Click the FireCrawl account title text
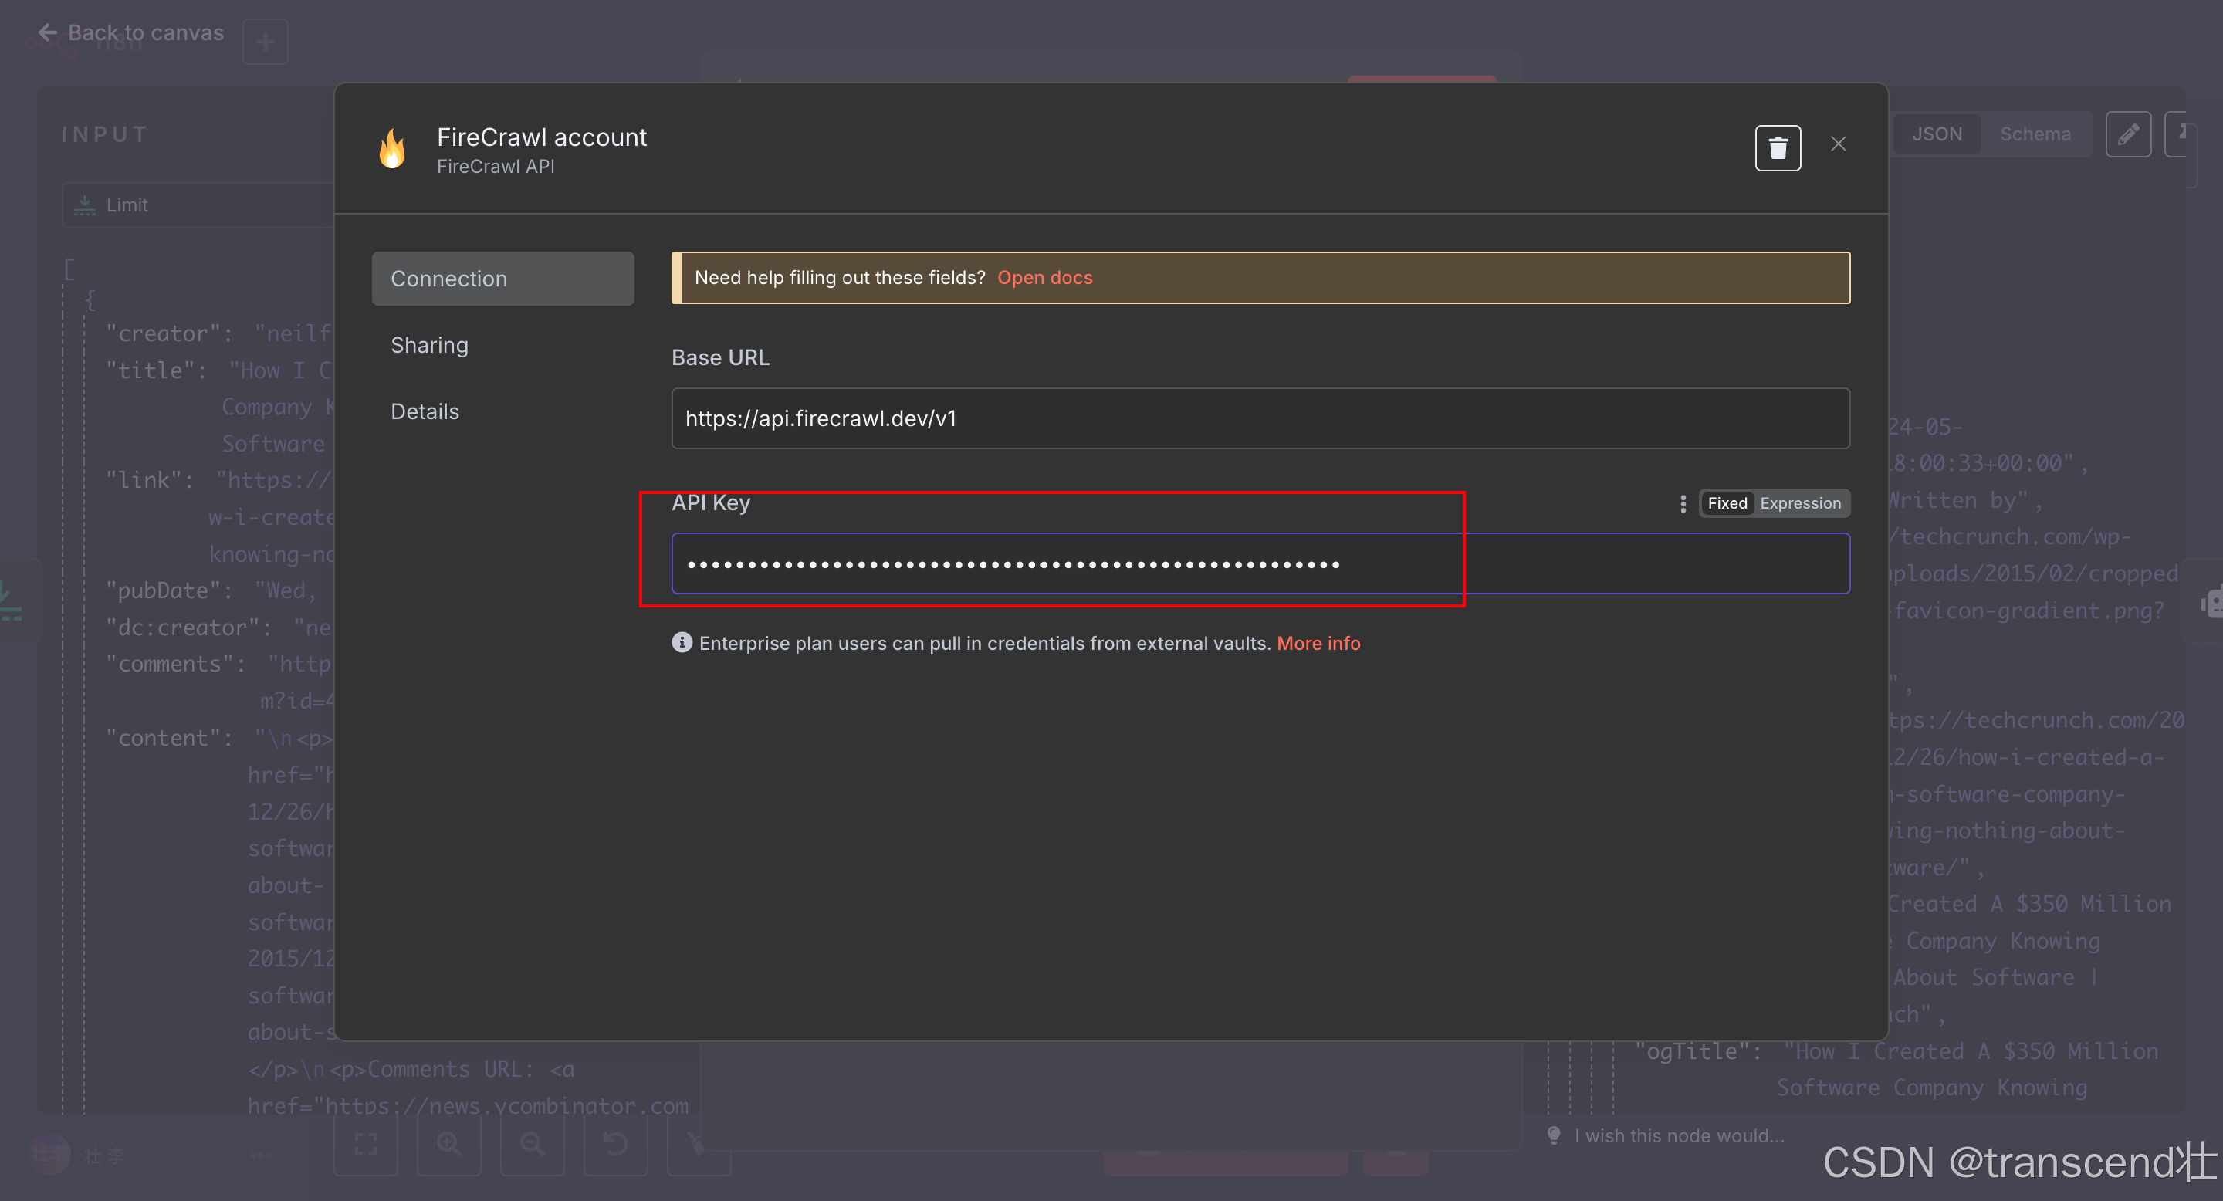 tap(541, 137)
